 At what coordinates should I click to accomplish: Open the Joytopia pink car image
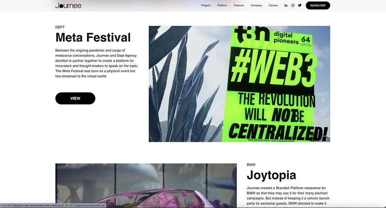coord(146,185)
